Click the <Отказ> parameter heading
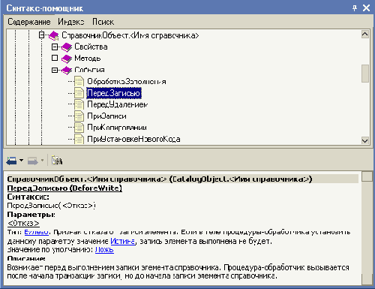Viewport: 375px width, 289px height. (x=23, y=223)
